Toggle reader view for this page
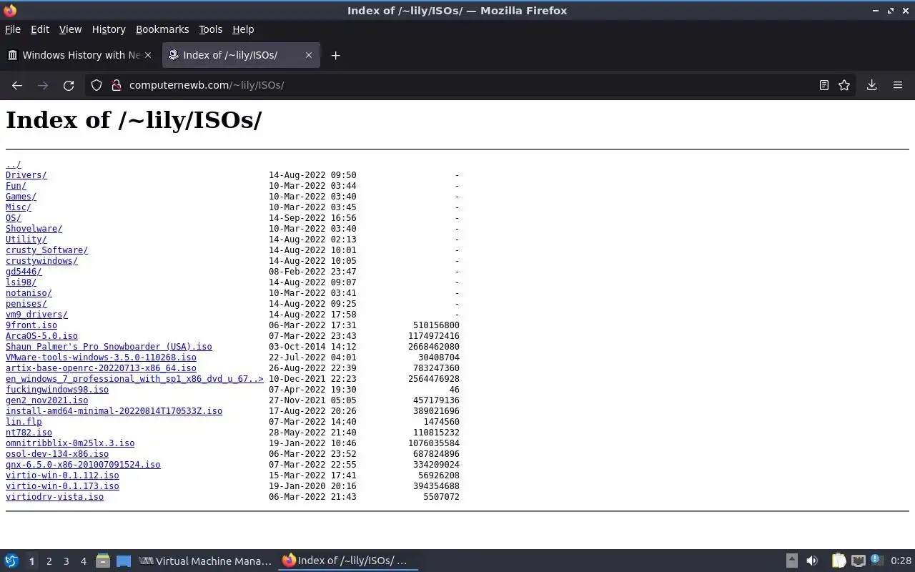Screen dimensions: 915x572 click(x=824, y=85)
